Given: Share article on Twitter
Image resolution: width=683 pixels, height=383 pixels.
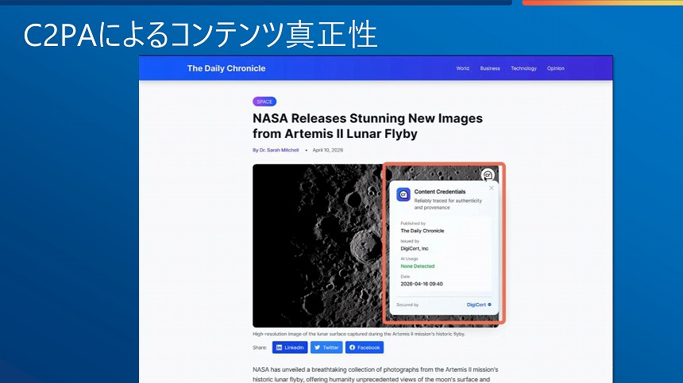Looking at the screenshot, I should (x=326, y=347).
